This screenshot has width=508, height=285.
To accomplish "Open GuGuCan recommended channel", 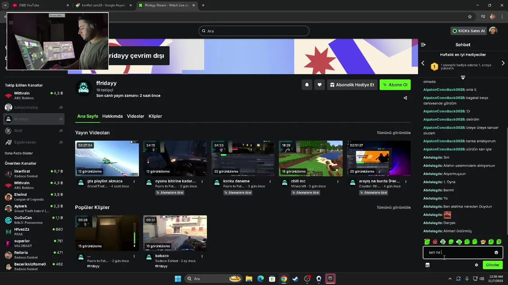I will 34,220.
